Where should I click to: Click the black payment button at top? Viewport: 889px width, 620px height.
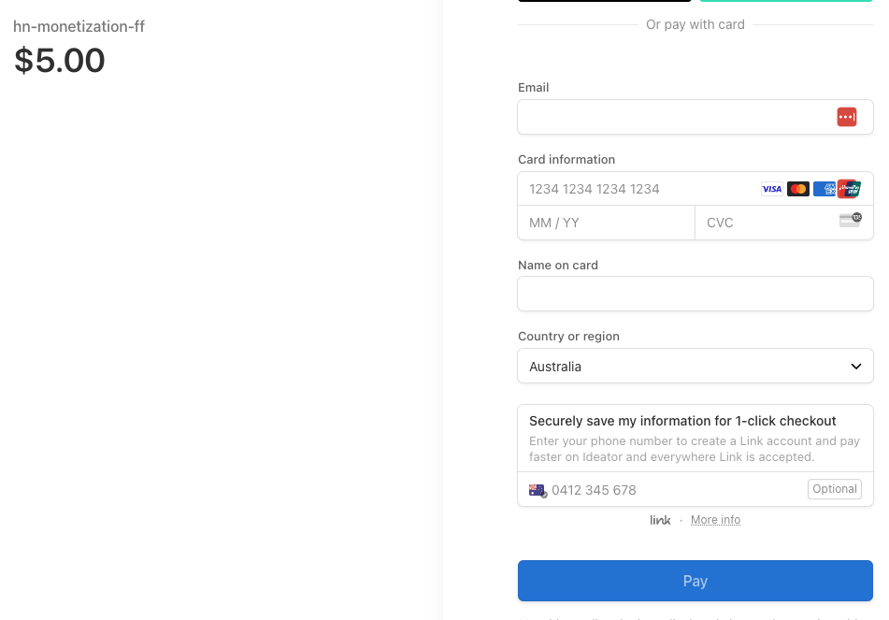point(605,1)
